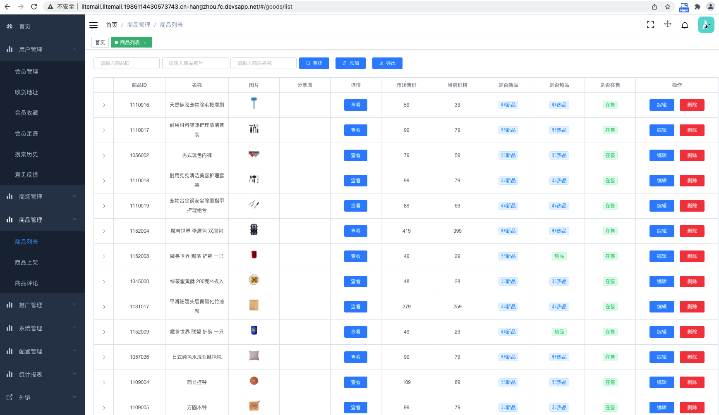Click the thumbnail image of 简日挂钟
The image size is (719, 415).
point(254,381)
